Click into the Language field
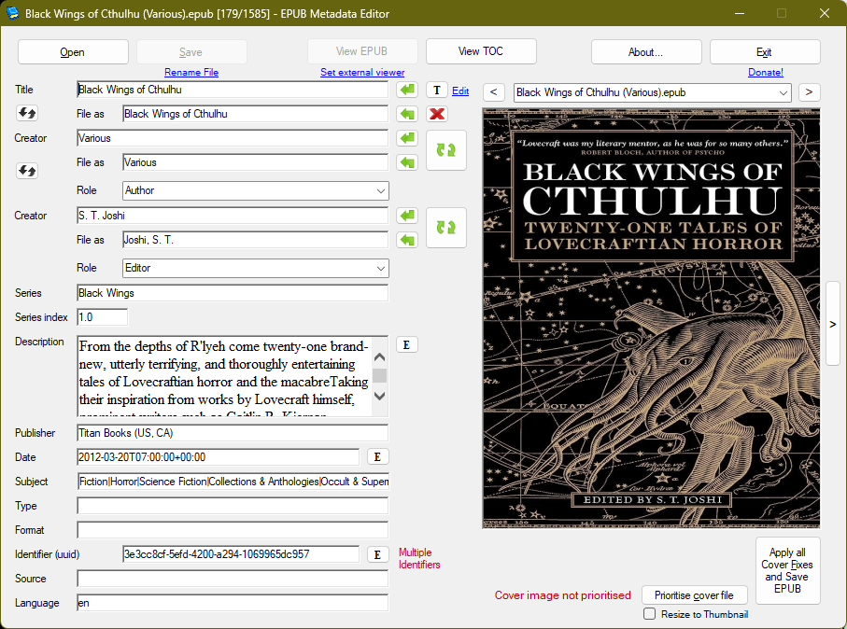This screenshot has width=847, height=629. pyautogui.click(x=233, y=603)
